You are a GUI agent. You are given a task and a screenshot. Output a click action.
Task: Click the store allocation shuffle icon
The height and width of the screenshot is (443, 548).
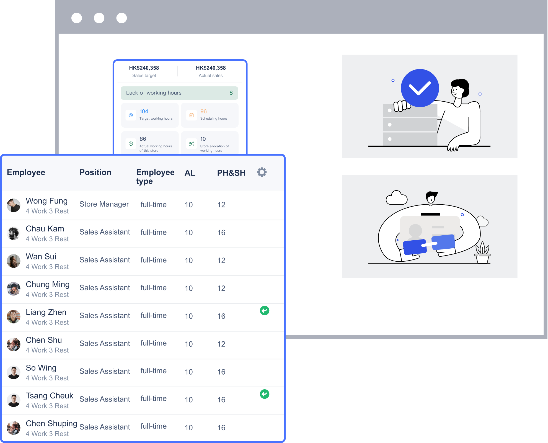192,144
